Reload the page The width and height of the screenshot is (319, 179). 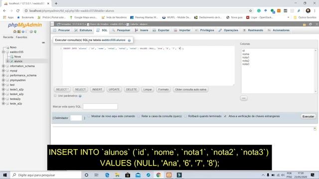[x=18, y=11]
